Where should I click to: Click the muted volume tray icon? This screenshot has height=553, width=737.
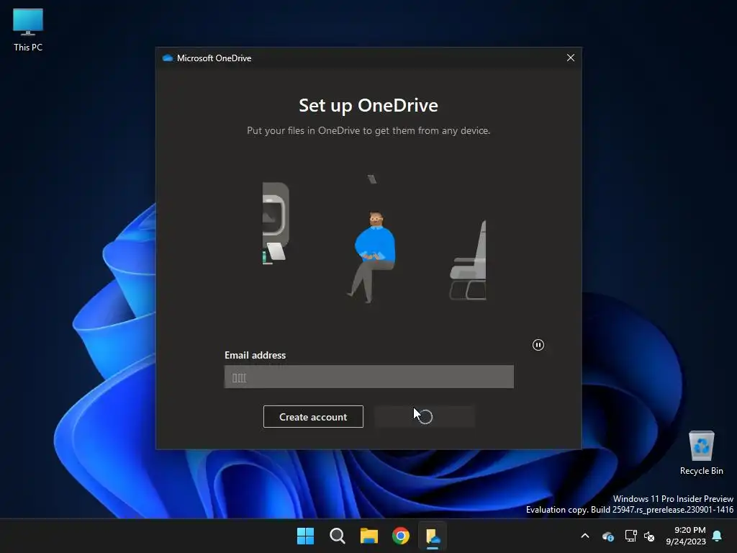(649, 536)
